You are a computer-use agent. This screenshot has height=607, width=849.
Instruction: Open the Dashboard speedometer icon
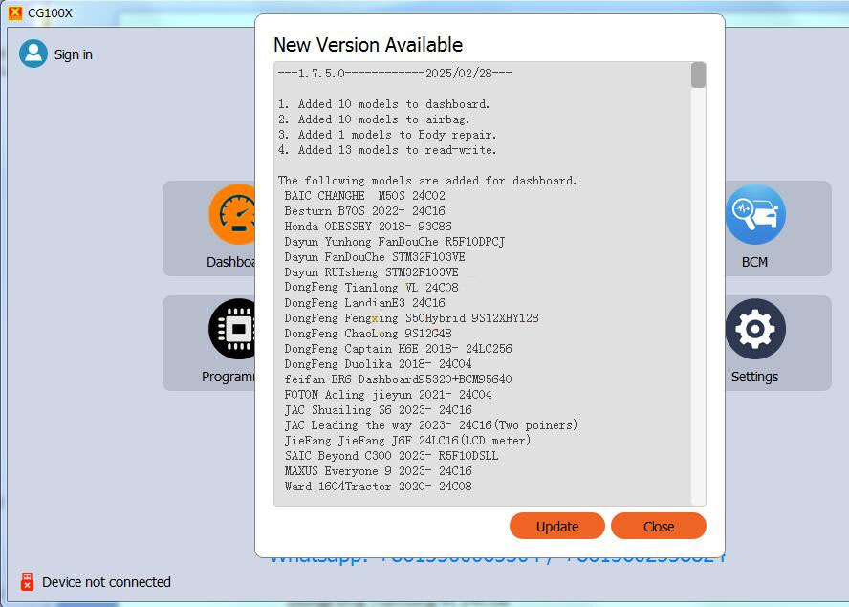[233, 214]
